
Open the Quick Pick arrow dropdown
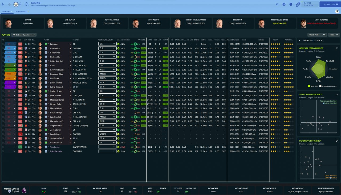tap(324, 35)
